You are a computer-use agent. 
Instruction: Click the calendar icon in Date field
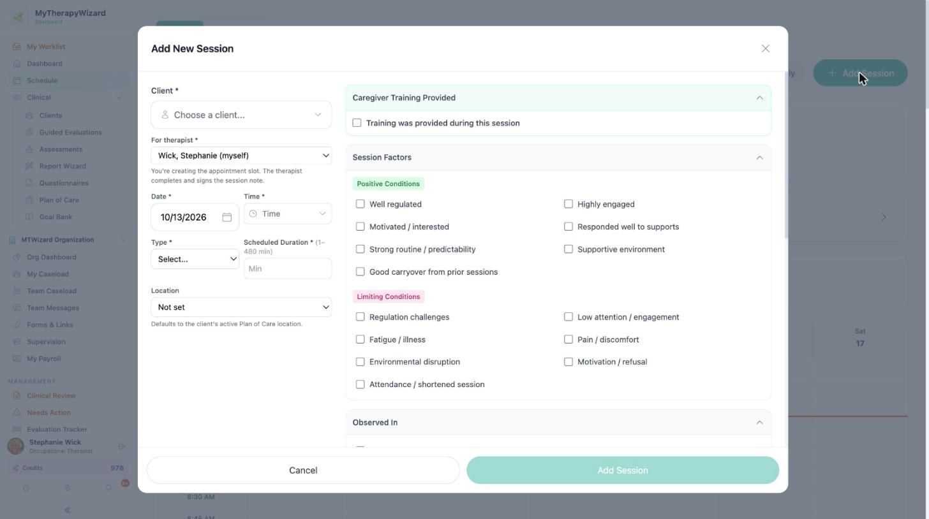[x=227, y=217]
